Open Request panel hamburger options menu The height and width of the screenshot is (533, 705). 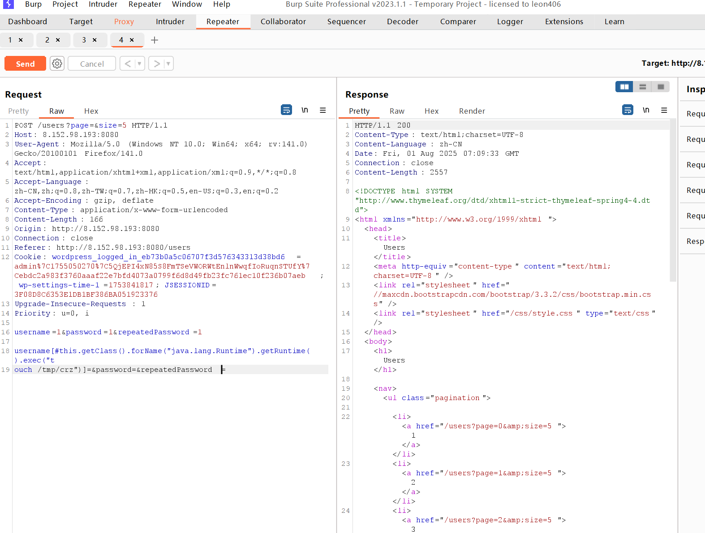(x=322, y=110)
